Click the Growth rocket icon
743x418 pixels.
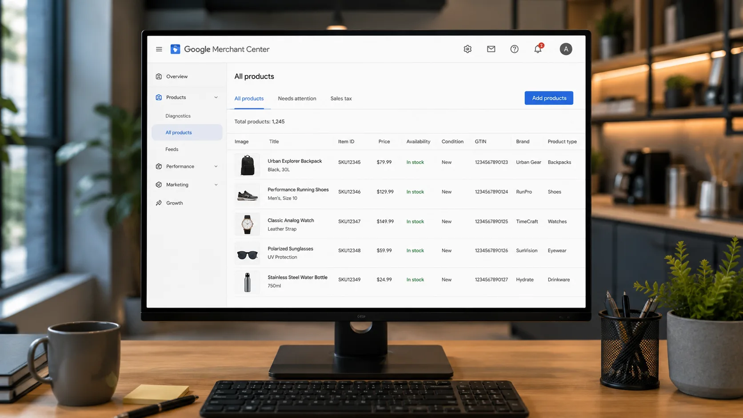159,203
